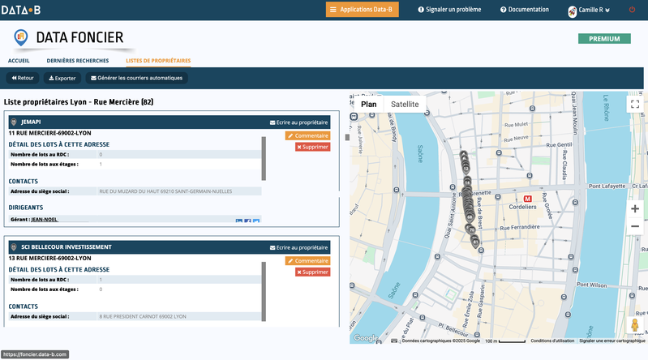
Task: Click the Data Foncier map-pin logo
Action: (20, 37)
